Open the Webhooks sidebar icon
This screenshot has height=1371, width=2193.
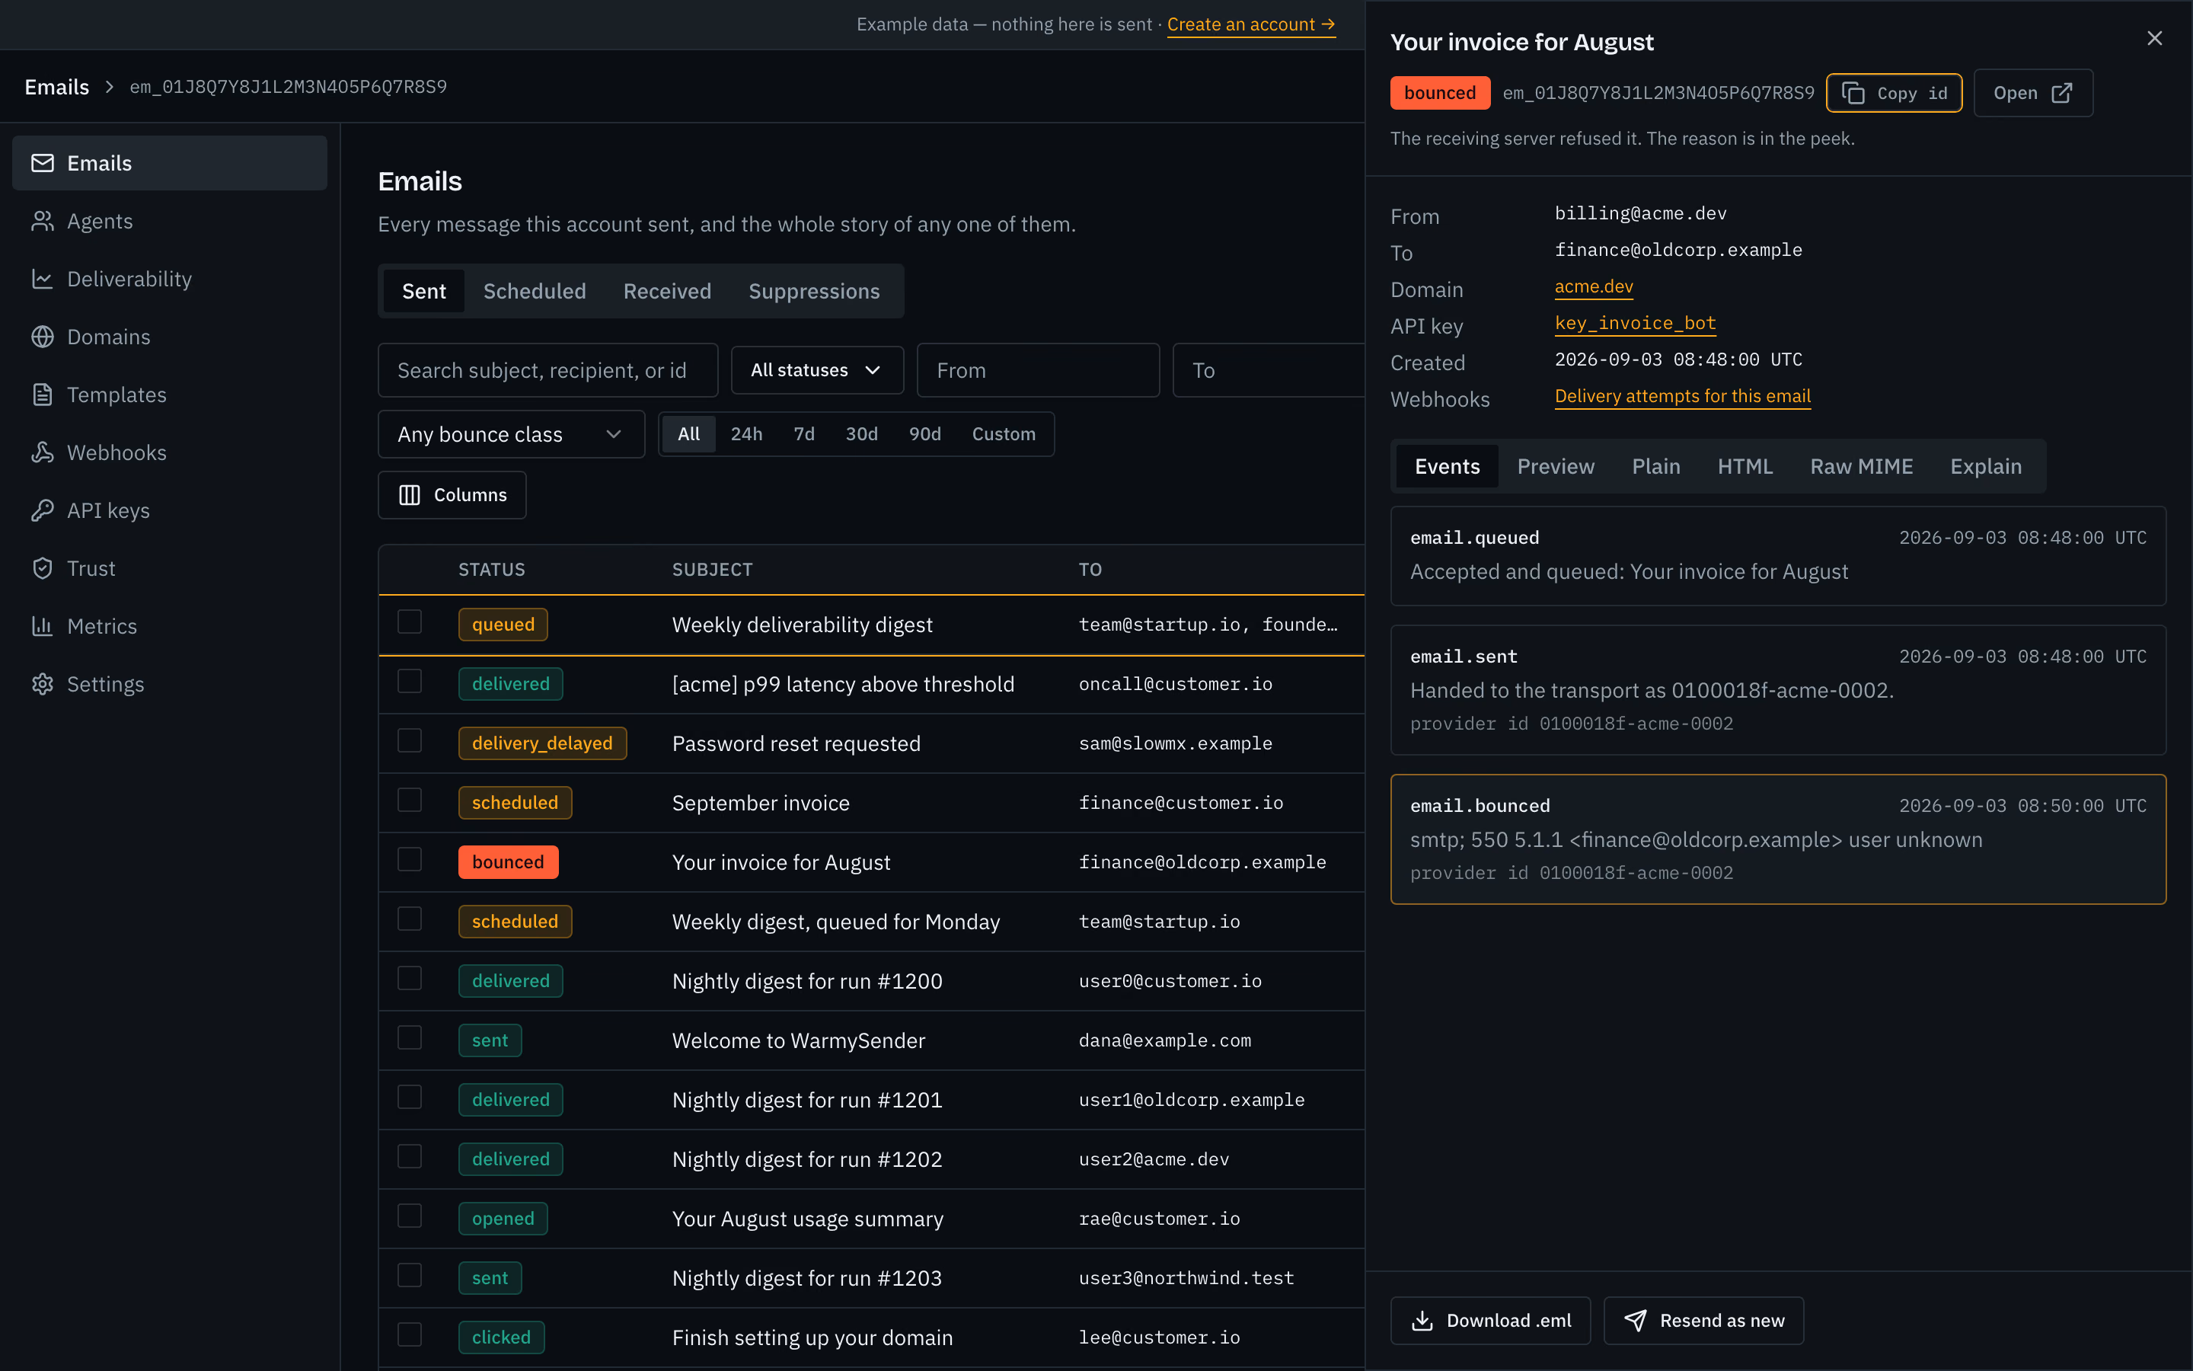pos(43,452)
